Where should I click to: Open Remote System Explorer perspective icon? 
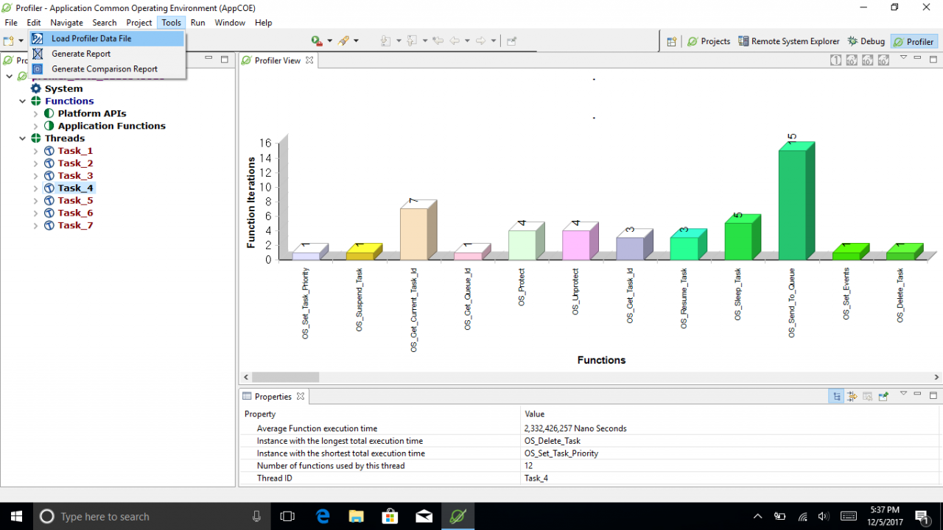pyautogui.click(x=789, y=41)
